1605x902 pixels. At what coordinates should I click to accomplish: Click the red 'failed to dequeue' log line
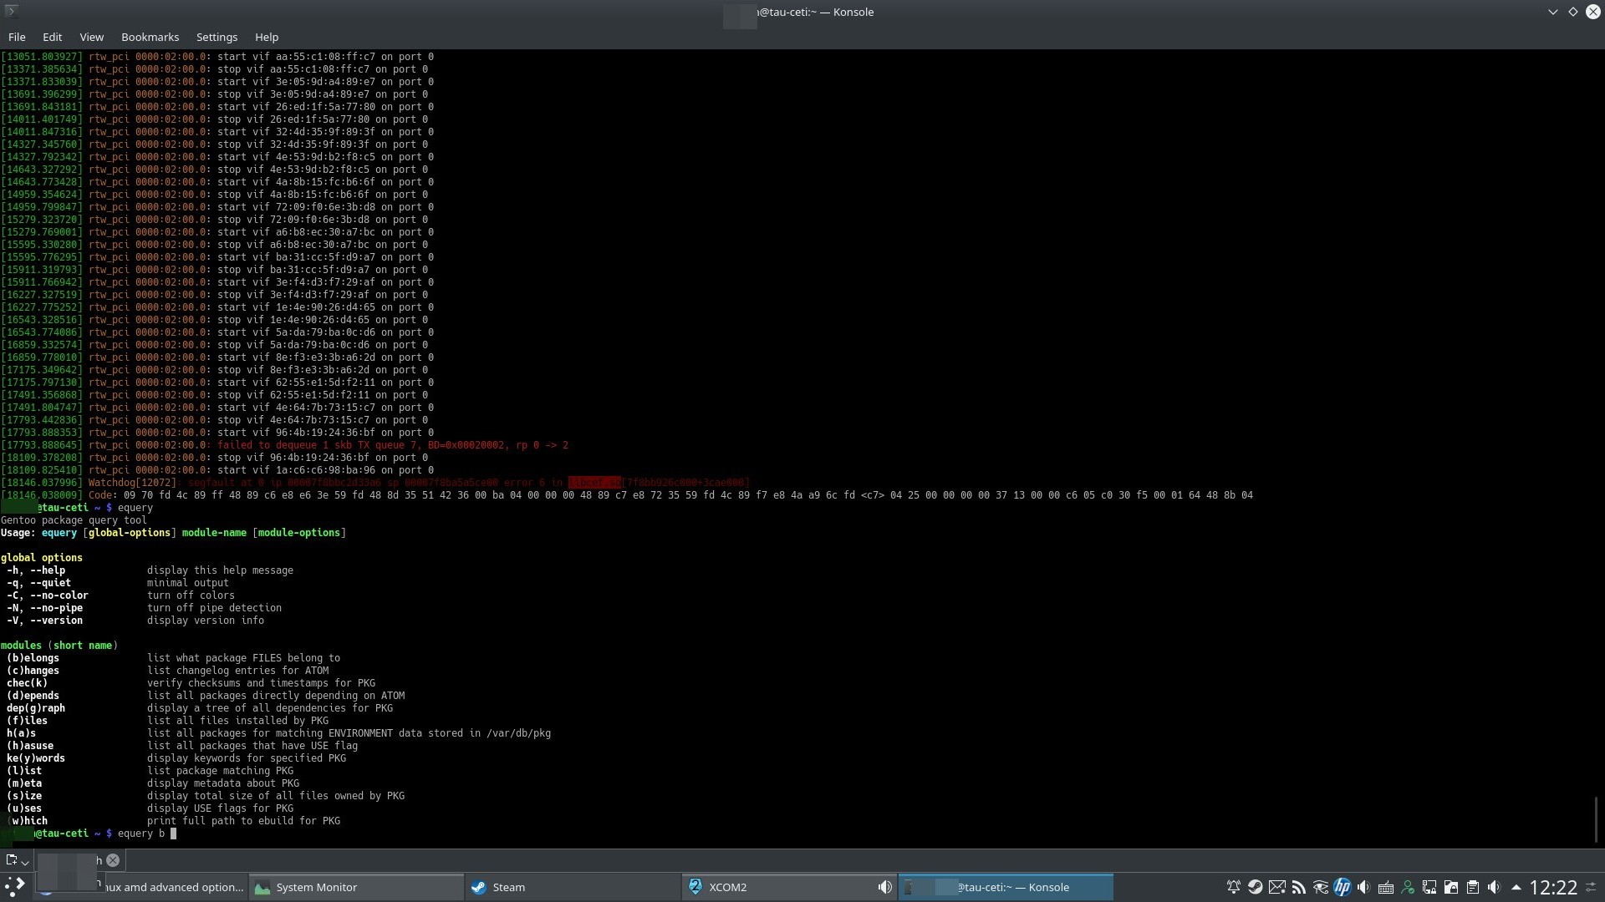coord(284,445)
